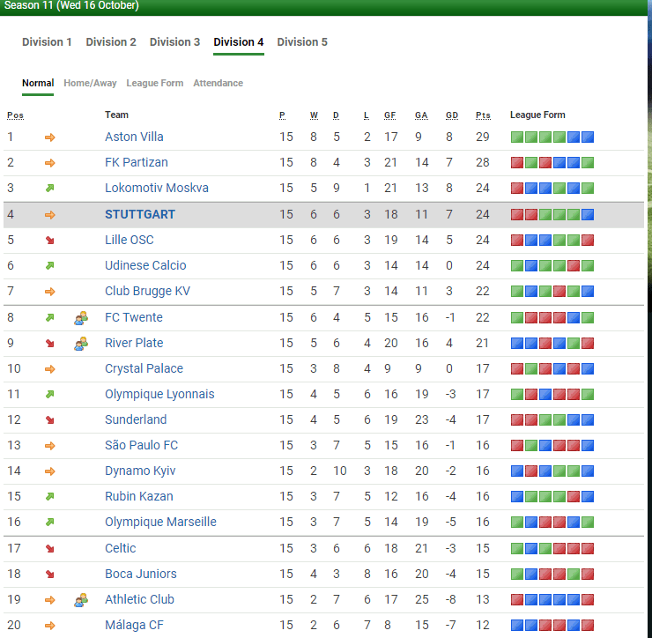Click Aston Villa's orange unchanged arrow icon

click(x=49, y=137)
